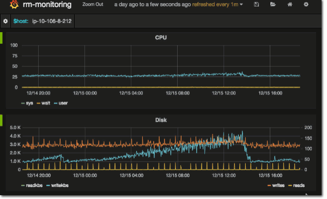Click the sys legend color swatch
Viewport: 327px width, 199px height.
(23, 103)
